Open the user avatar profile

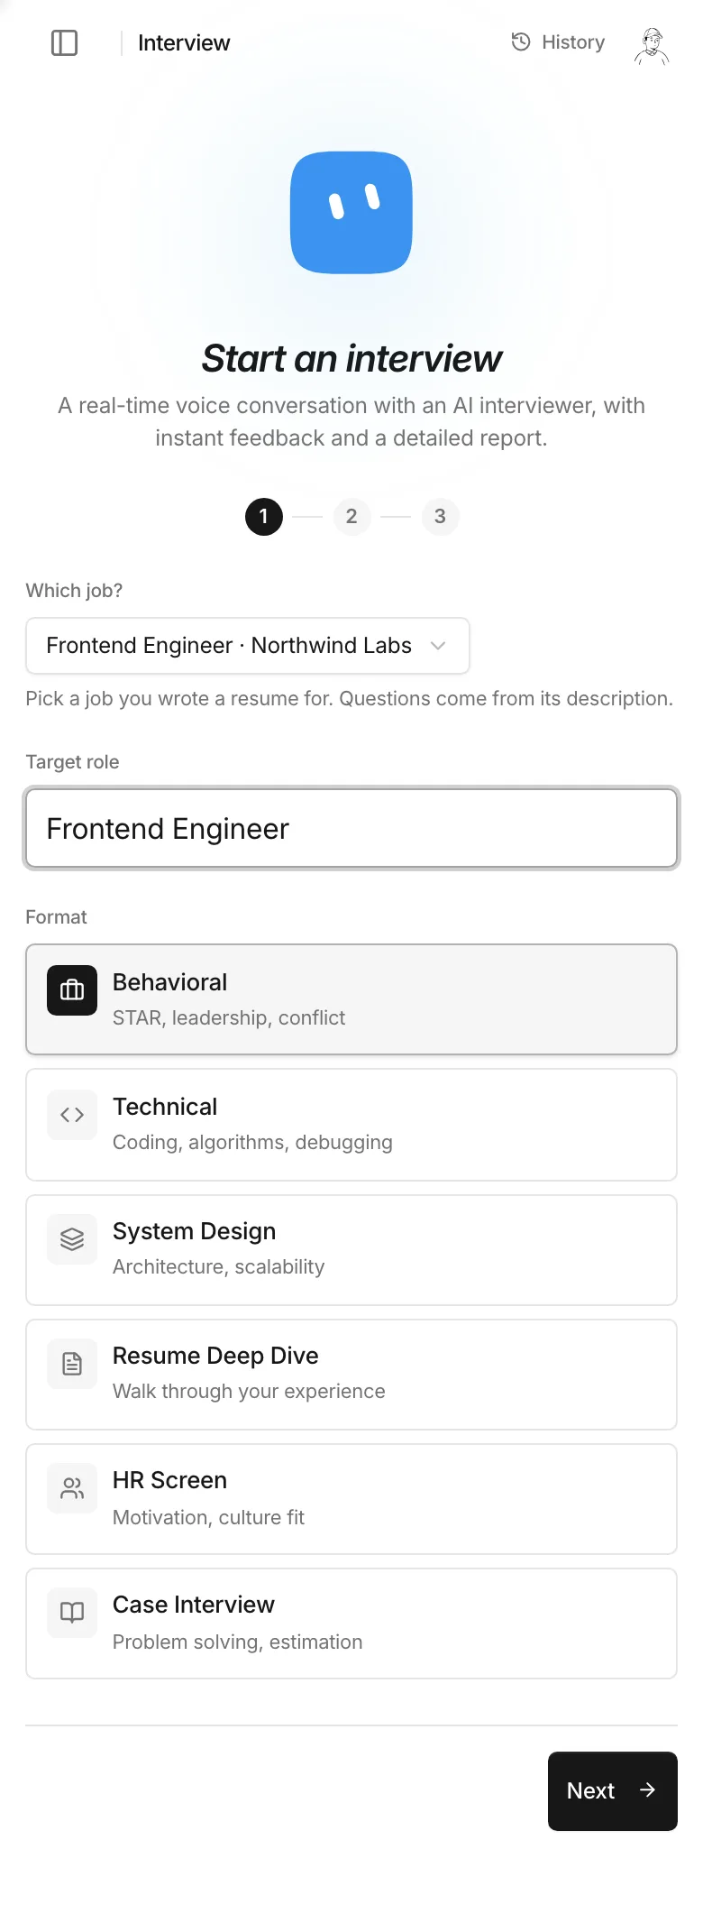click(x=652, y=45)
